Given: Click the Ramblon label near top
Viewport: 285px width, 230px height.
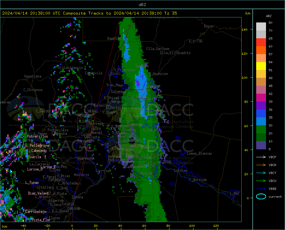Looking at the screenshot, I should (114, 39).
